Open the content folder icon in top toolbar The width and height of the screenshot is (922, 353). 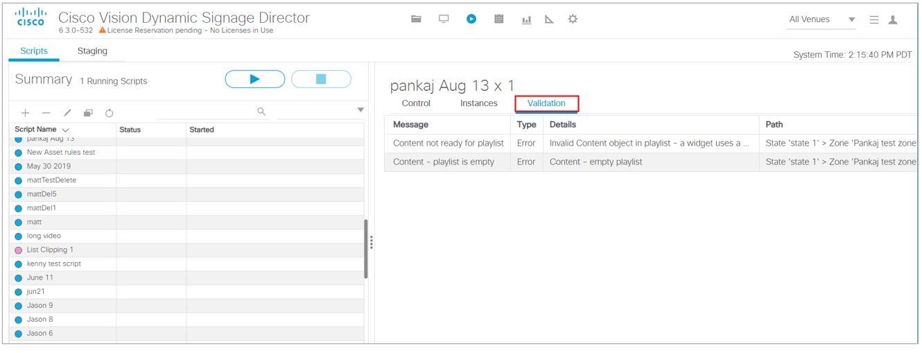coord(416,19)
